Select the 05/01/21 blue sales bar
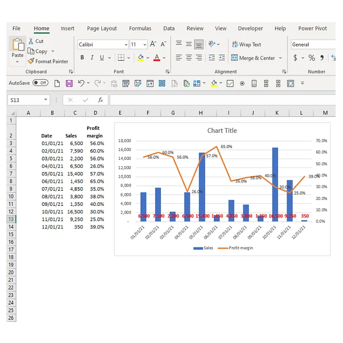343x343 pixels. coord(202,187)
